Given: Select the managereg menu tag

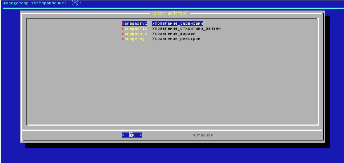Looking at the screenshot, I should click(x=133, y=38).
